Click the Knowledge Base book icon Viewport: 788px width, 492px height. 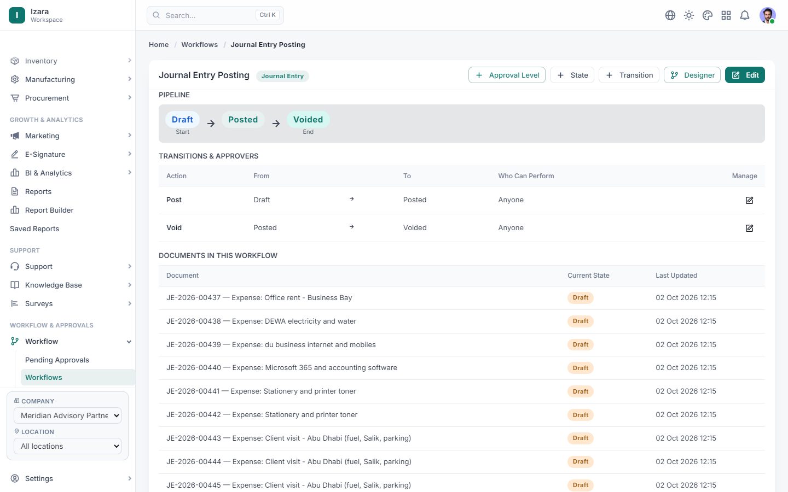pyautogui.click(x=15, y=285)
